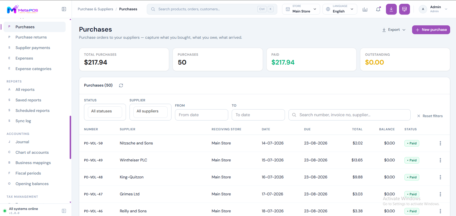Open row actions for PO-VOL-49
Image resolution: width=456 pixels, height=216 pixels.
click(440, 160)
